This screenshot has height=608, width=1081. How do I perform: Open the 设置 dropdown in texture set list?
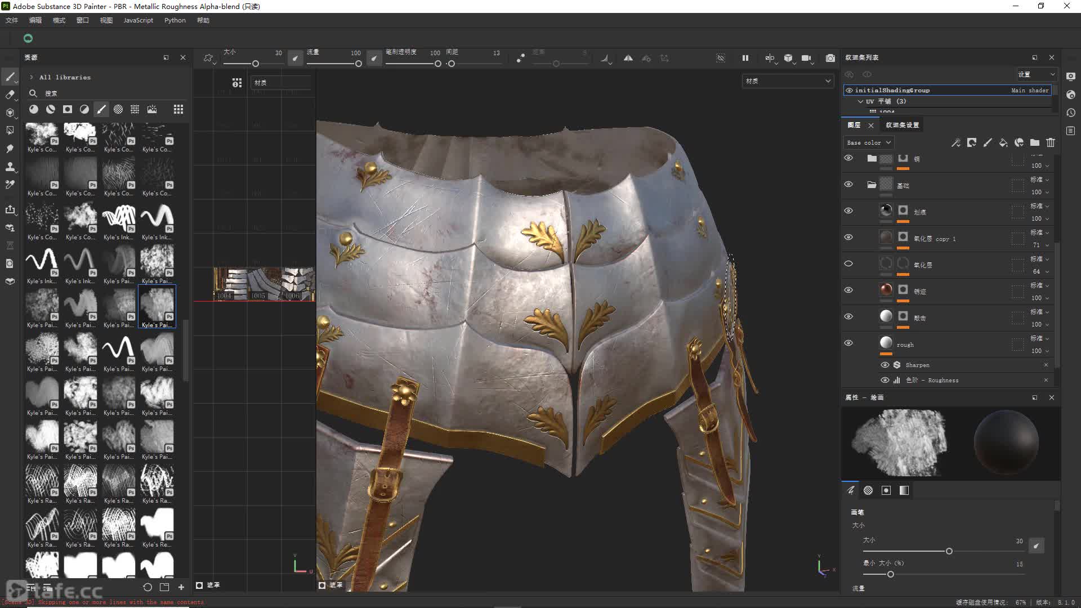tap(1036, 74)
